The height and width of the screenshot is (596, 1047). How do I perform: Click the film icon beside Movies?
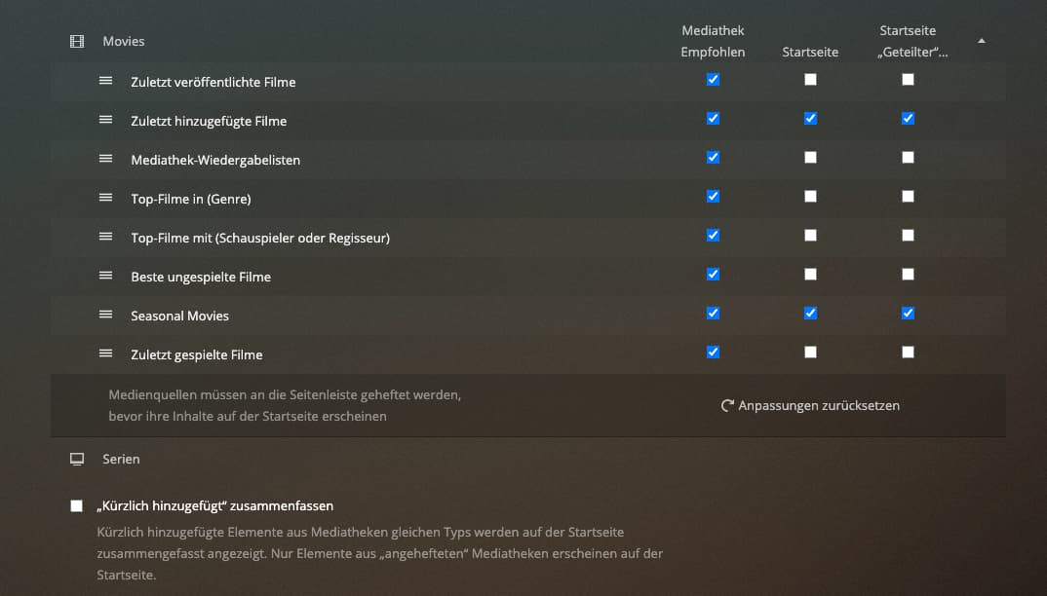click(77, 42)
